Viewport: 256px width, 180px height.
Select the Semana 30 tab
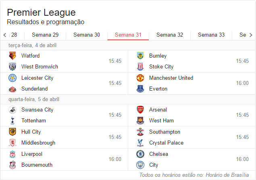tap(87, 35)
